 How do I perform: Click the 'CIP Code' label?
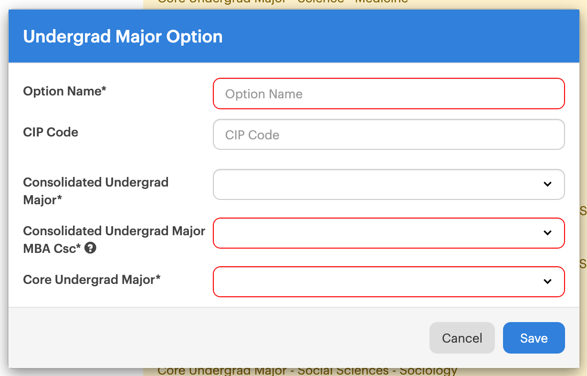point(51,132)
